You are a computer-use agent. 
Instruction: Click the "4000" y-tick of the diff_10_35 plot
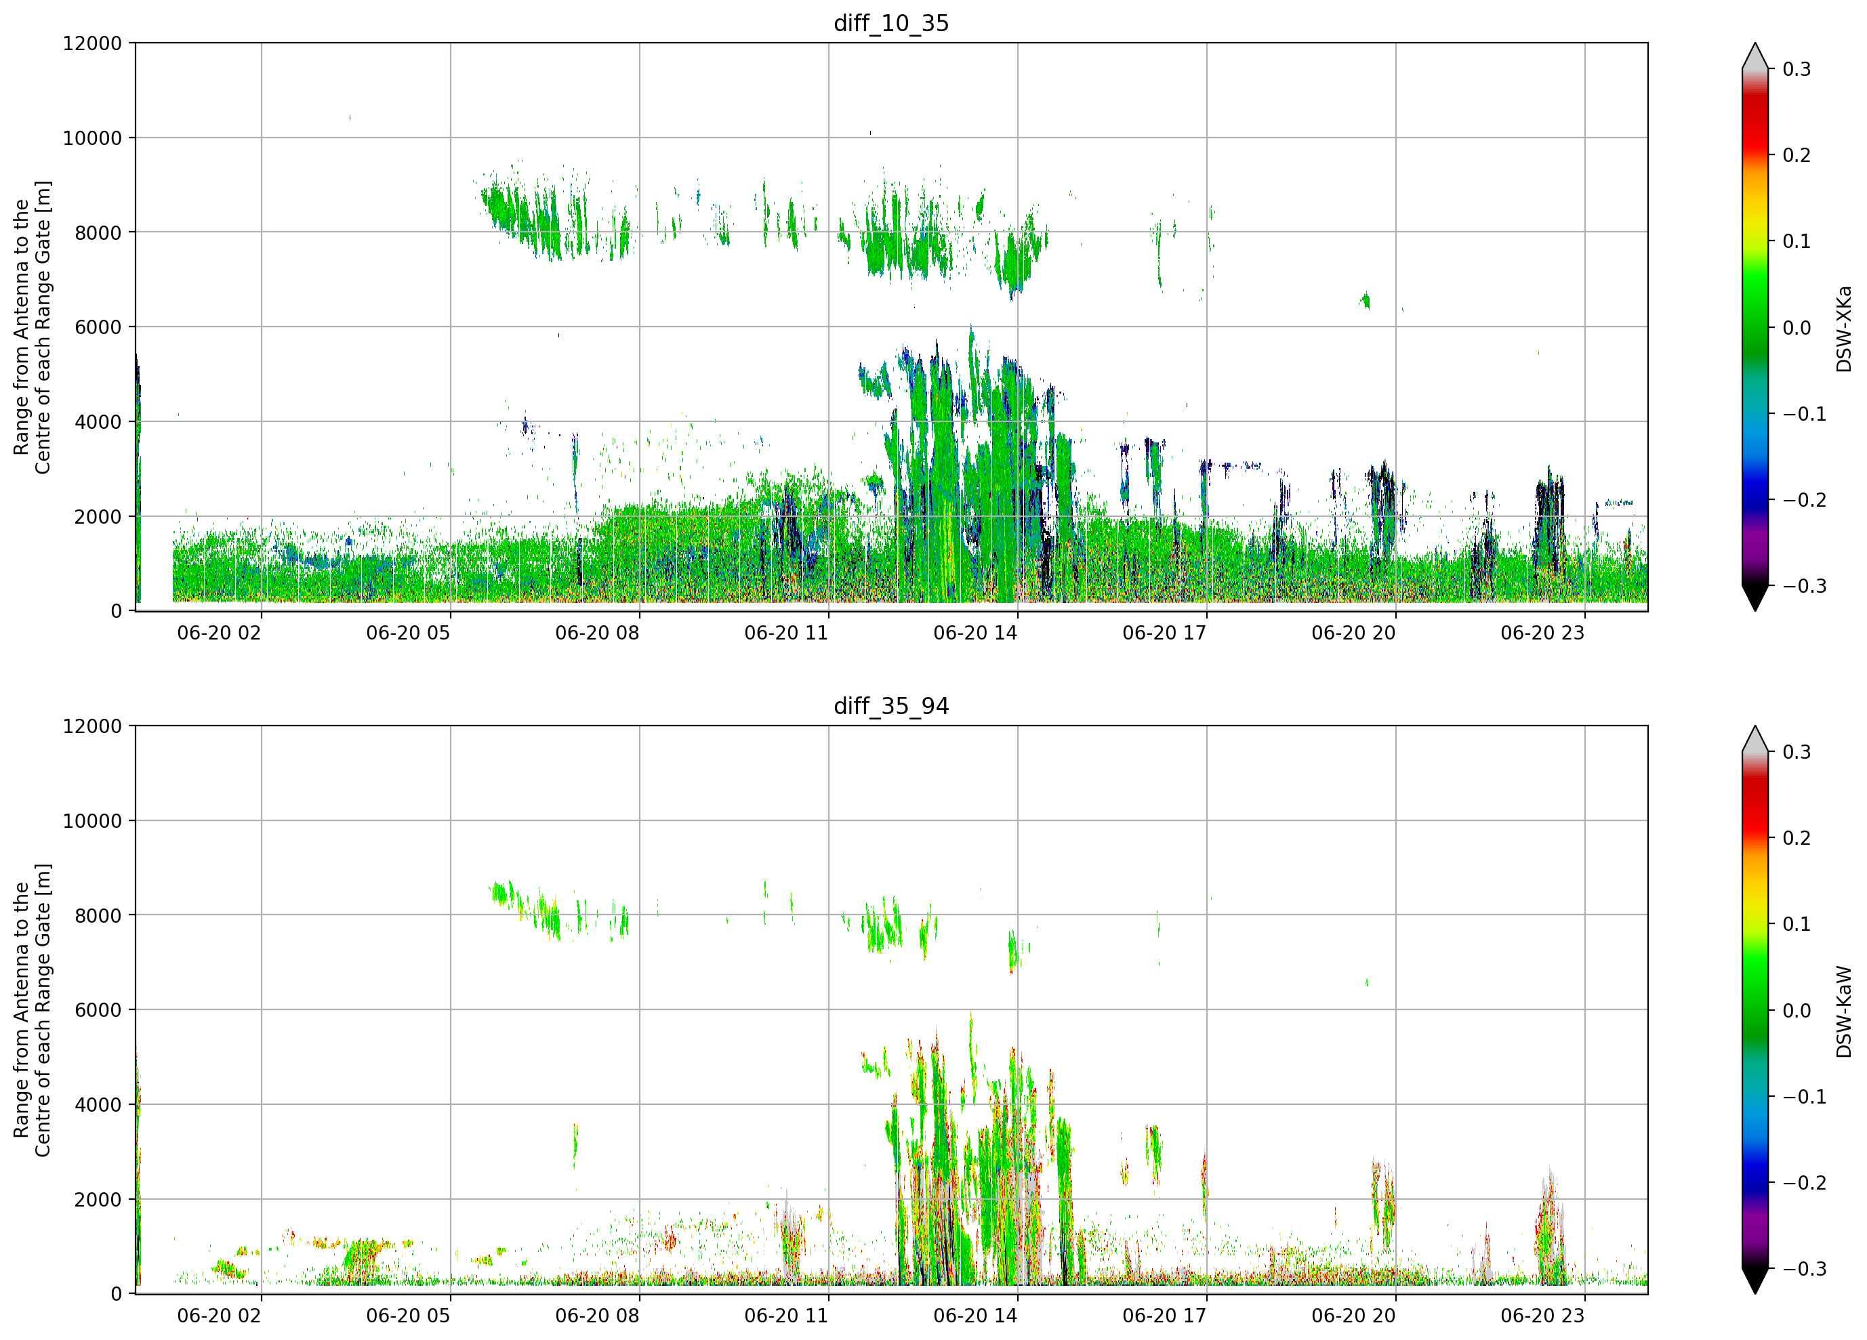pyautogui.click(x=98, y=422)
